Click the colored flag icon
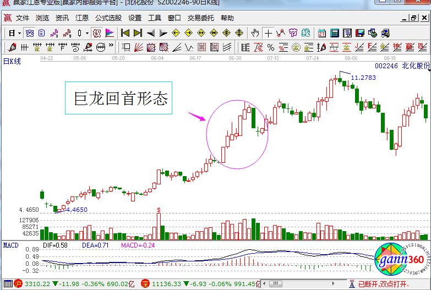Screen dimensions: 431x290 click(110, 33)
